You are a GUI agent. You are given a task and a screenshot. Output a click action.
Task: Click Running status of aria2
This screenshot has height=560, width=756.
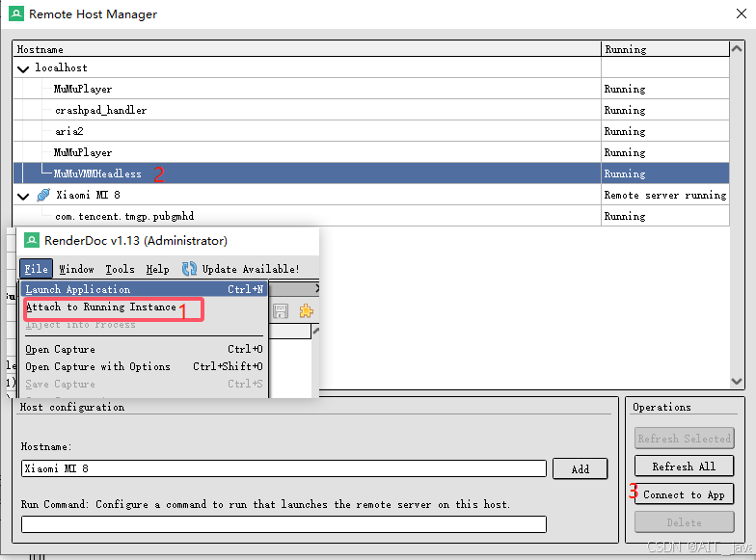(665, 131)
